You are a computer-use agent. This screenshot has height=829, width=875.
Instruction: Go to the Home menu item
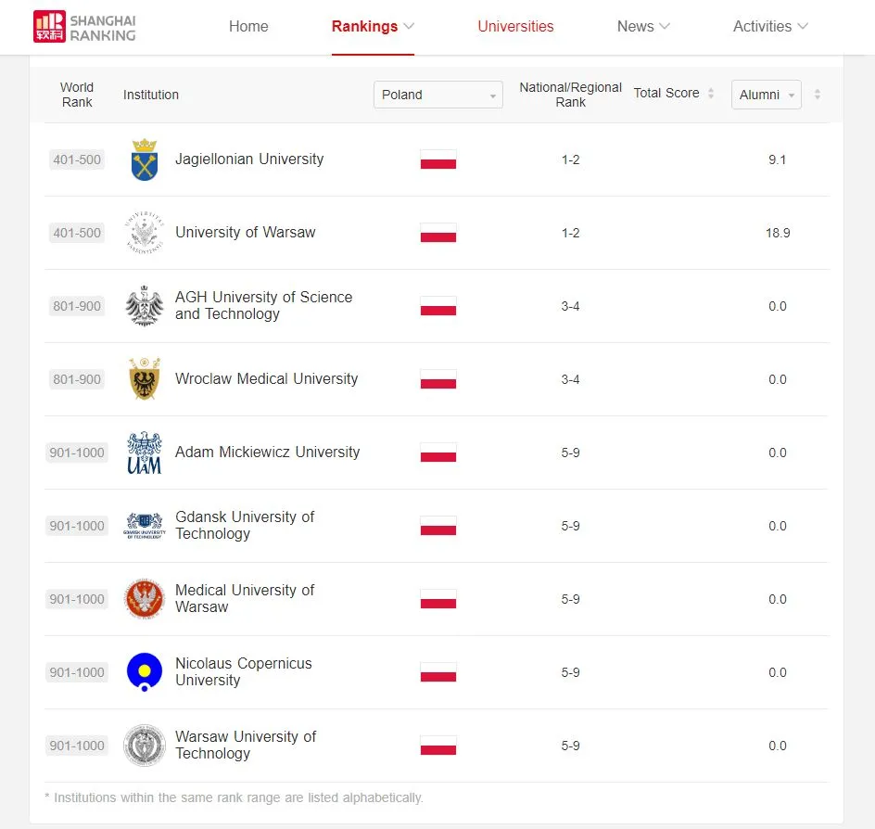pyautogui.click(x=248, y=26)
